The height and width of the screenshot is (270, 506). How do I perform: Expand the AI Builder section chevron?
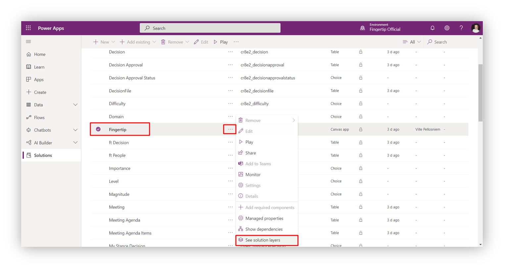[x=76, y=143]
